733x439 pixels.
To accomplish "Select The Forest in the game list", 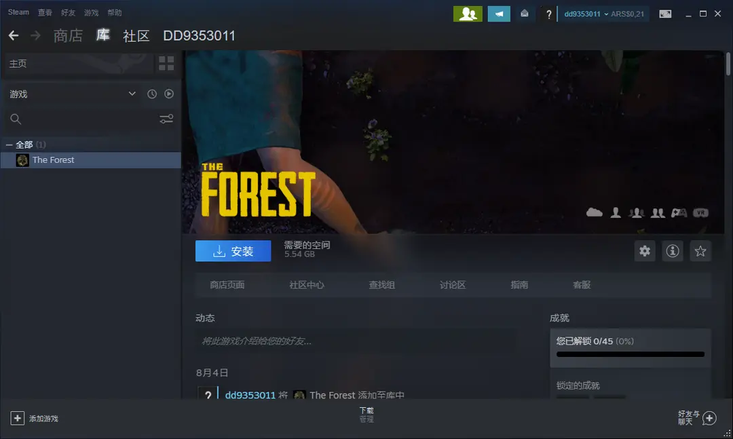I will tap(91, 160).
